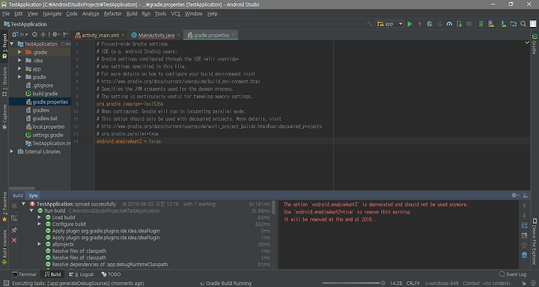Click the Stop square icon in toolbar
Image resolution: width=539 pixels, height=287 pixels.
469,24
